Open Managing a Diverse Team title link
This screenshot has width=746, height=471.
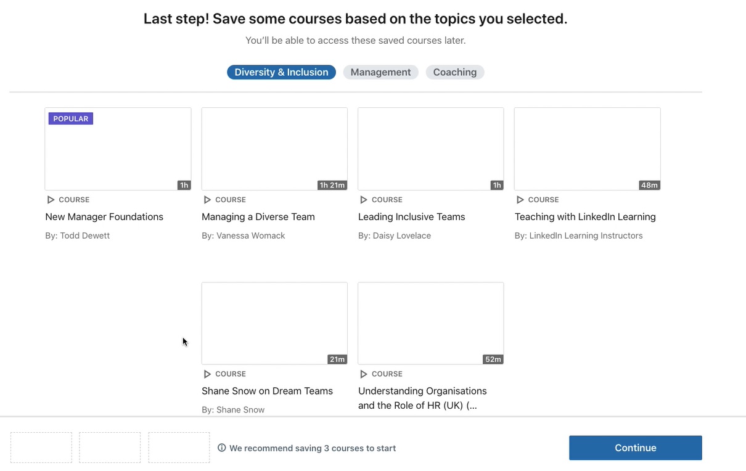click(x=258, y=217)
